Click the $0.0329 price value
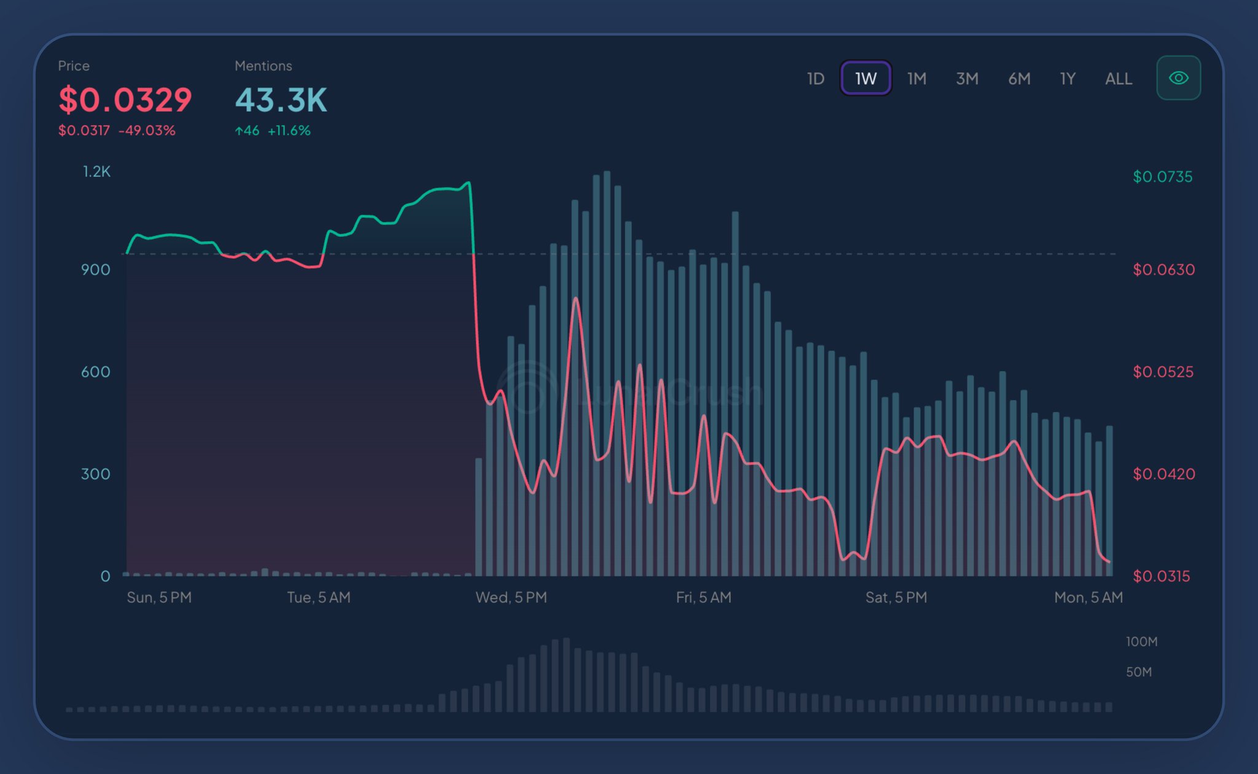1258x774 pixels. (x=125, y=100)
